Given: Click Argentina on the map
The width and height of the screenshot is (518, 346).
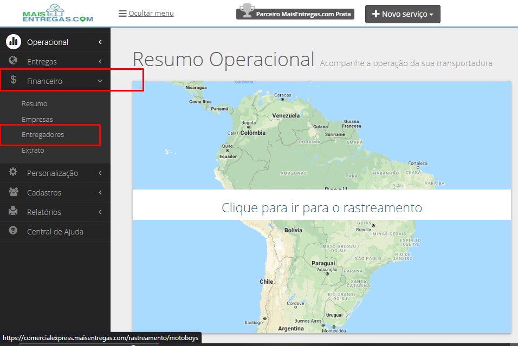Looking at the screenshot, I should tap(291, 329).
